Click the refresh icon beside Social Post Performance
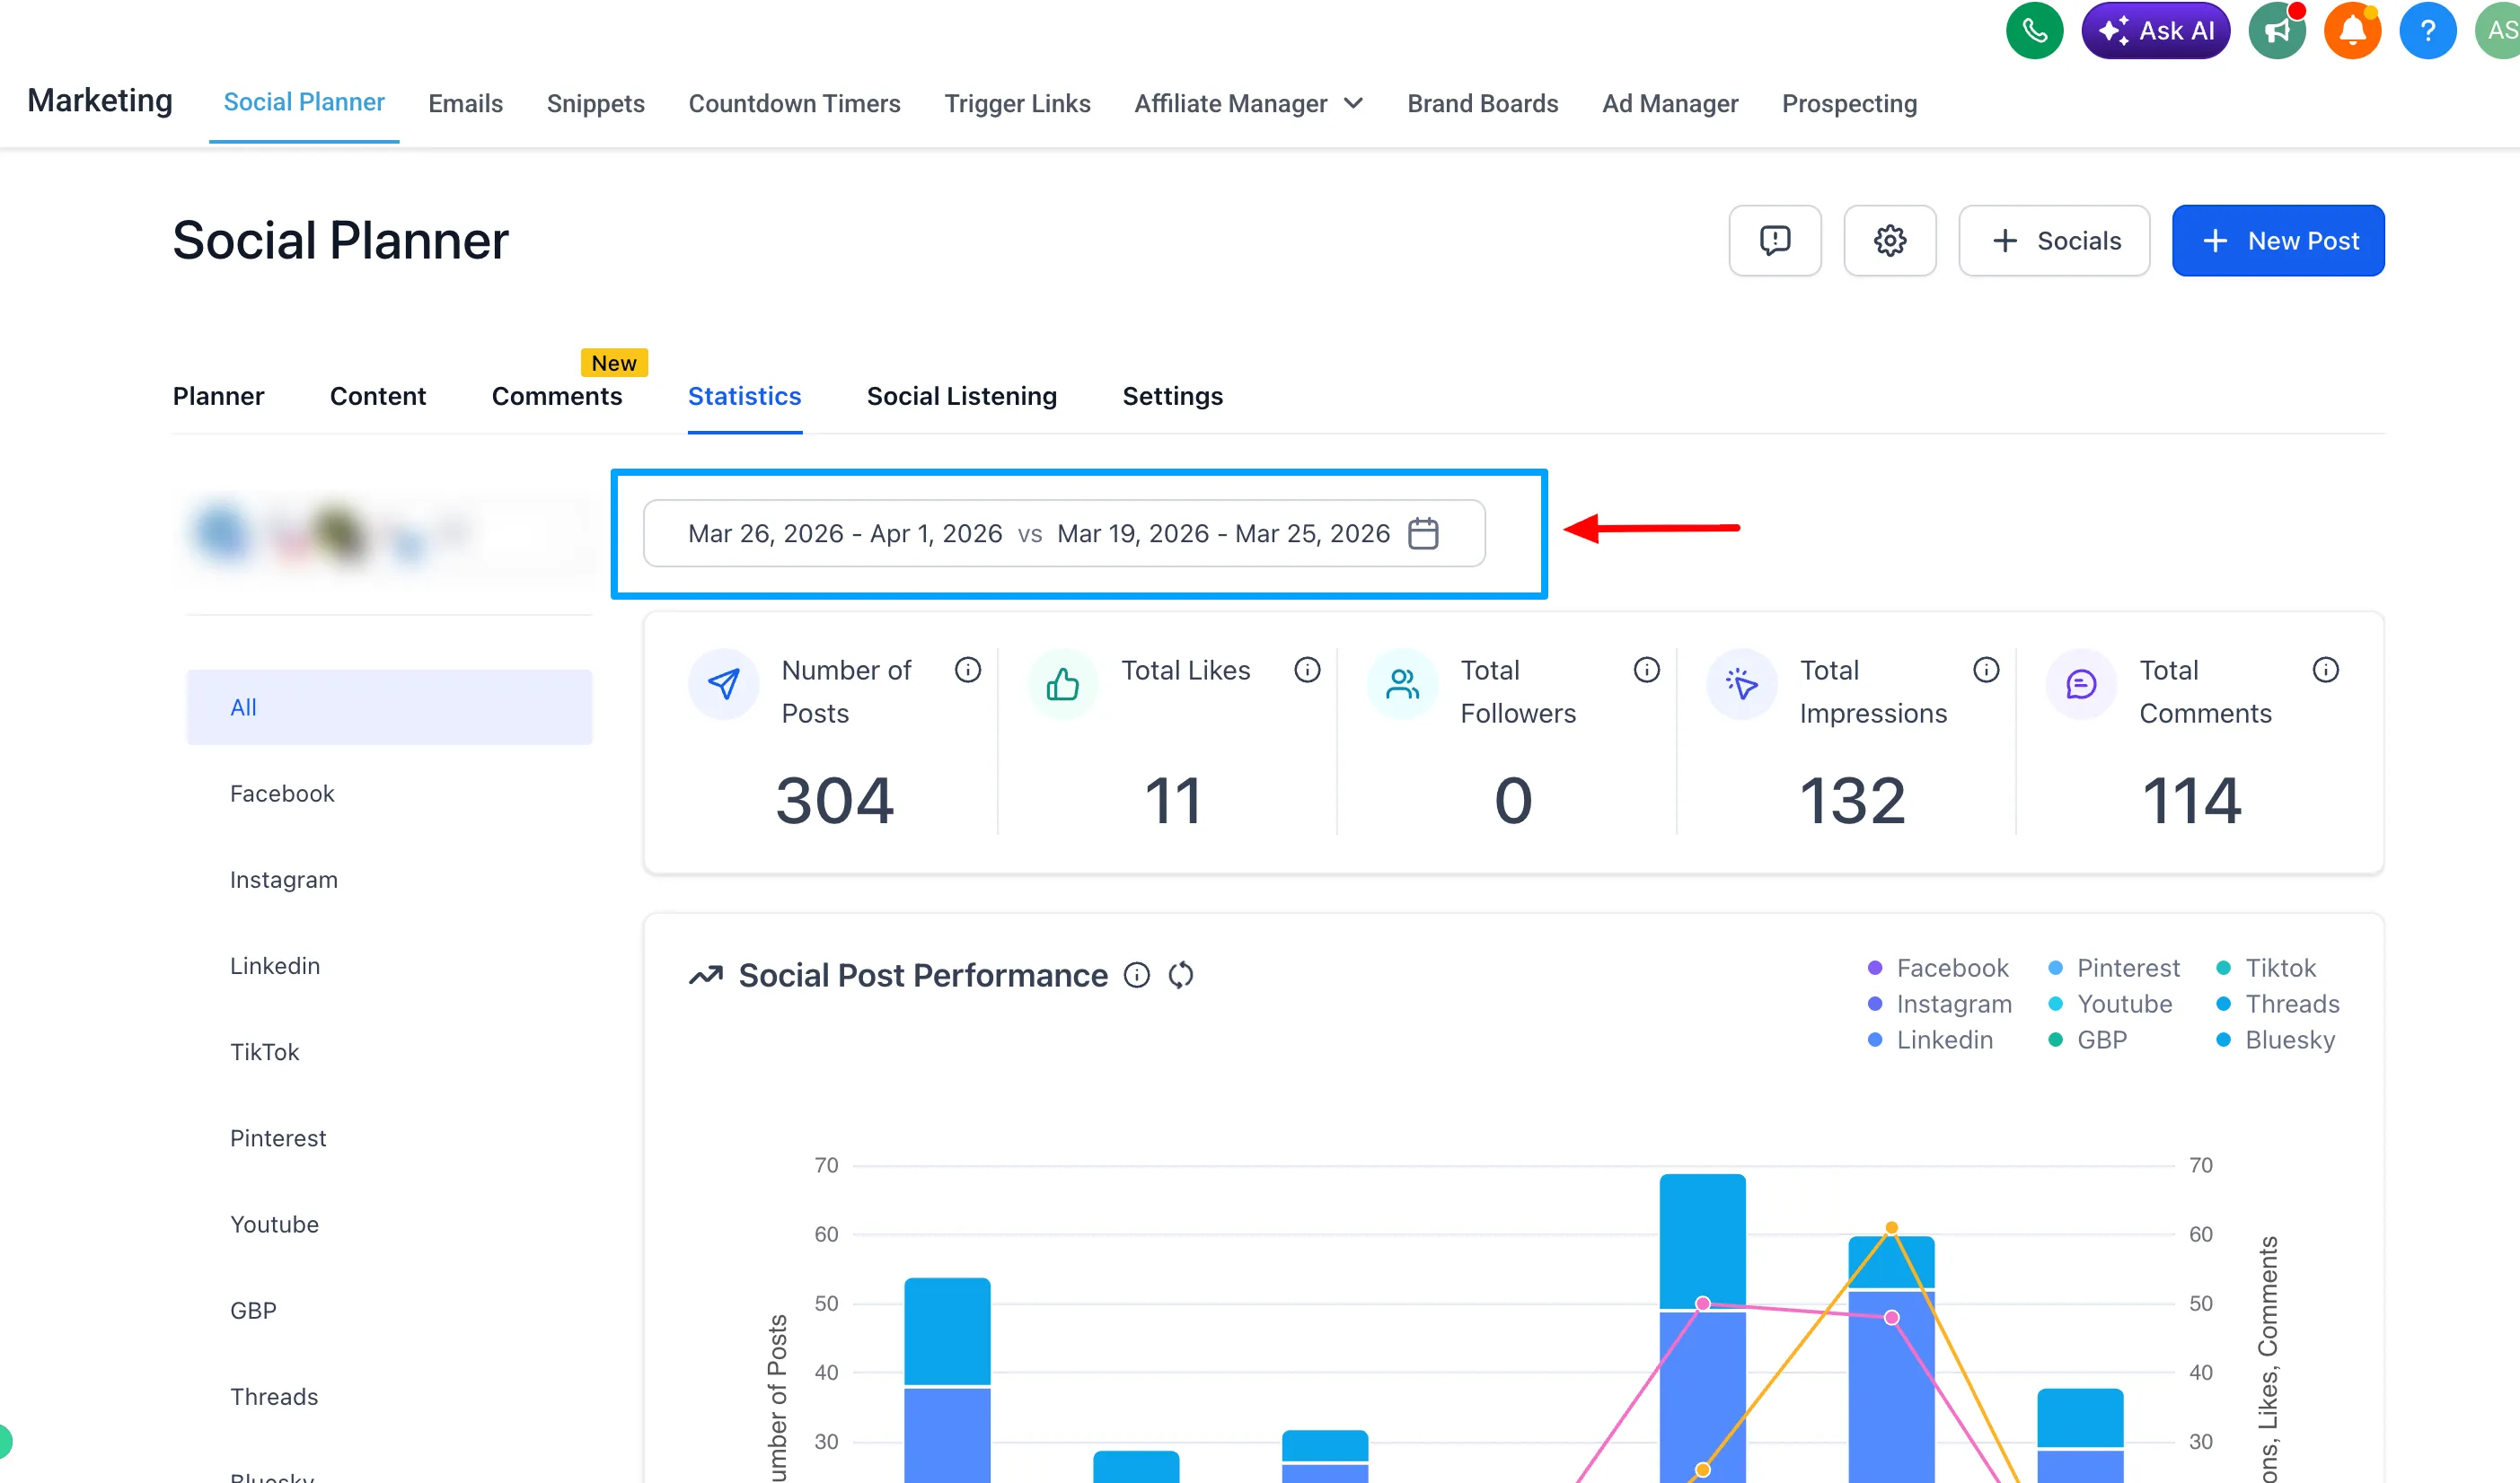The image size is (2520, 1483). [x=1181, y=974]
